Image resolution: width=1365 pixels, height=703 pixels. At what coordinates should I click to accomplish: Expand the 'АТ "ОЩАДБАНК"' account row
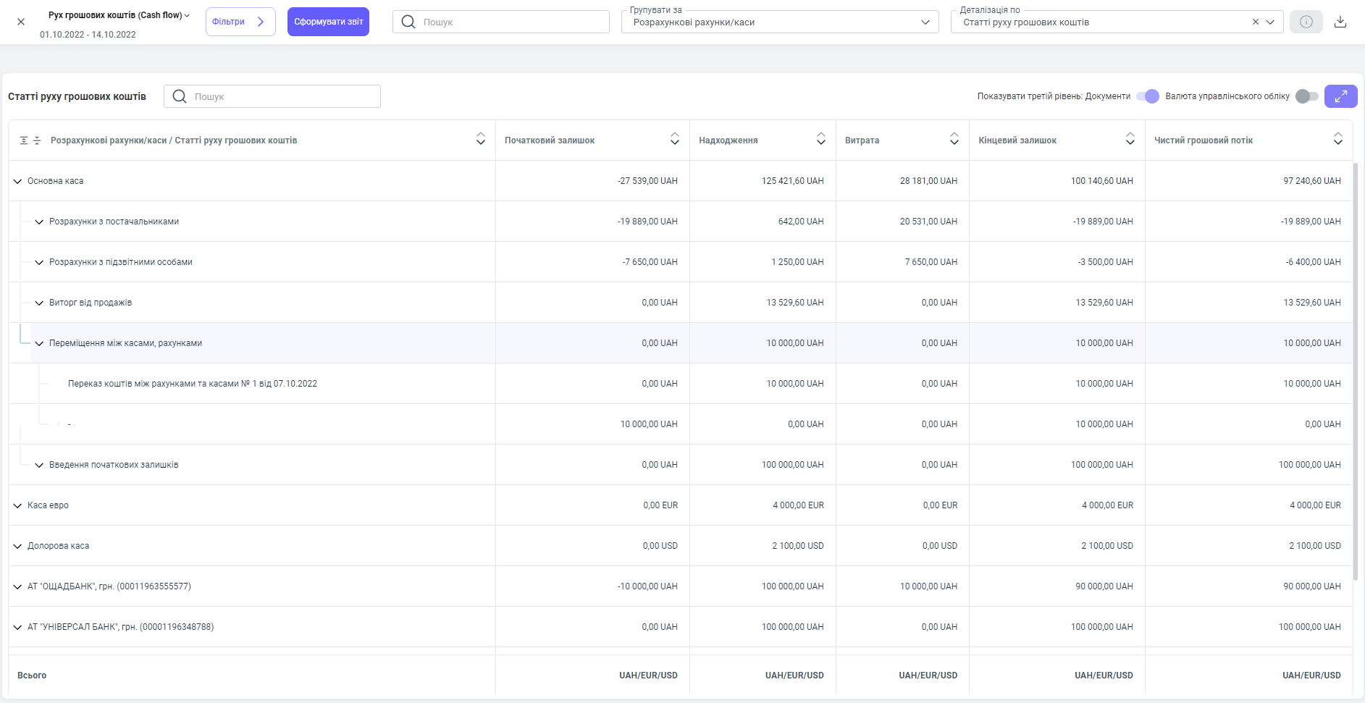click(x=17, y=586)
